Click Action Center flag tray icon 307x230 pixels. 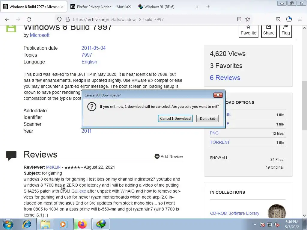click(x=262, y=224)
